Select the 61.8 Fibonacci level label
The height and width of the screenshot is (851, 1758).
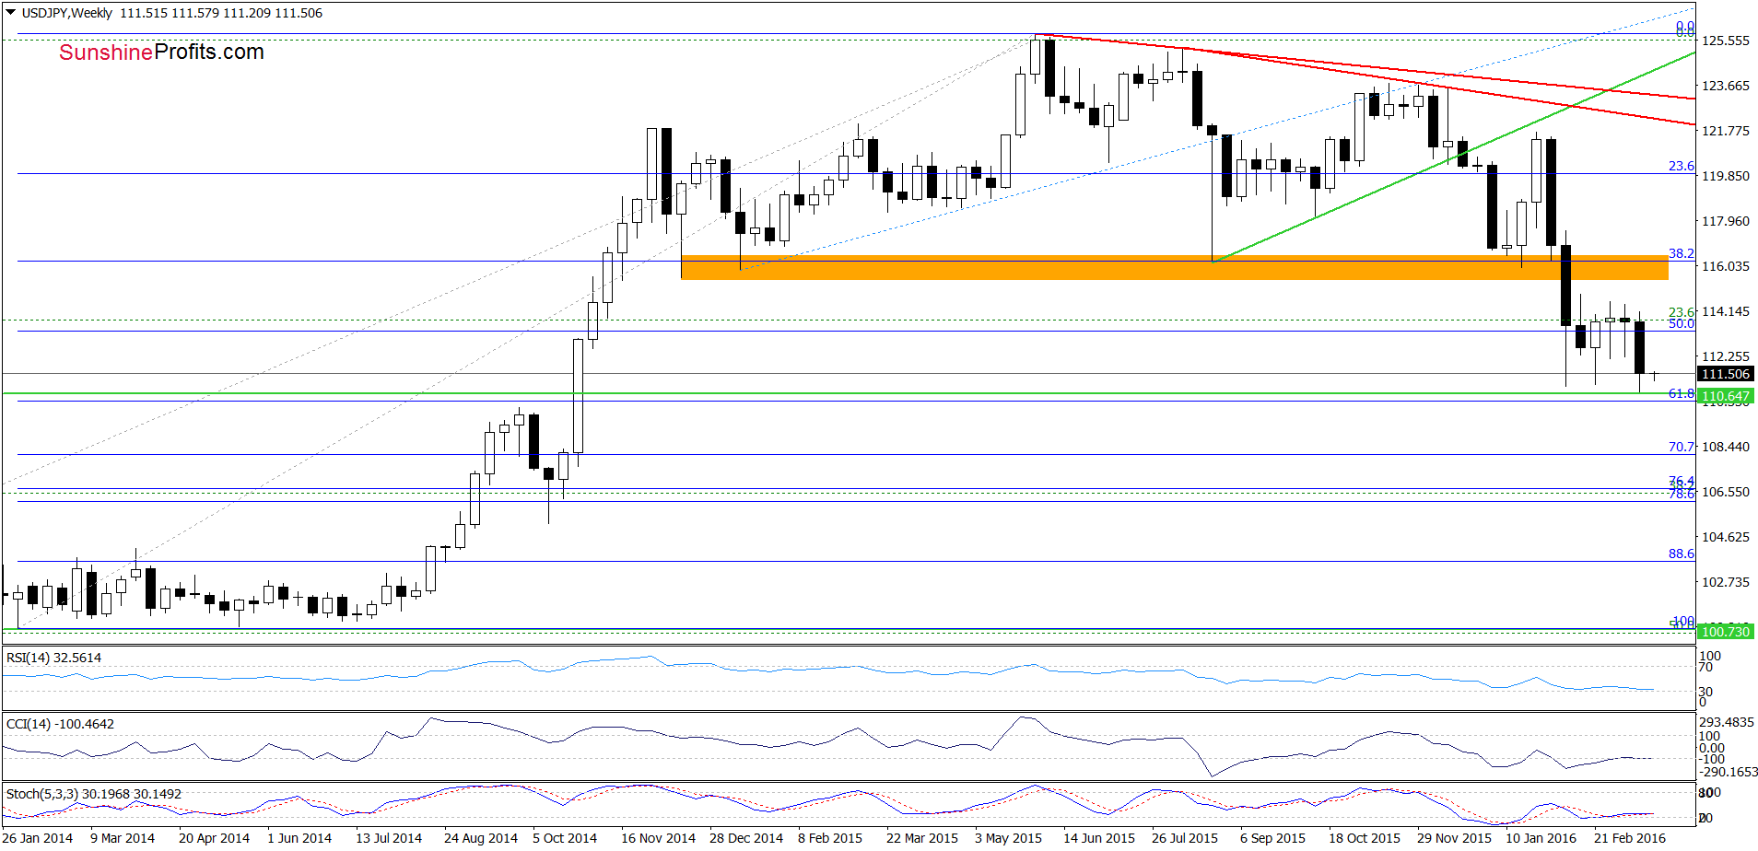(x=1681, y=393)
